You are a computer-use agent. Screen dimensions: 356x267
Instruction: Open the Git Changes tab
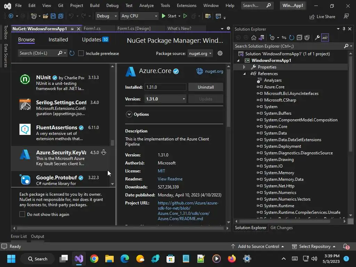pos(282,227)
